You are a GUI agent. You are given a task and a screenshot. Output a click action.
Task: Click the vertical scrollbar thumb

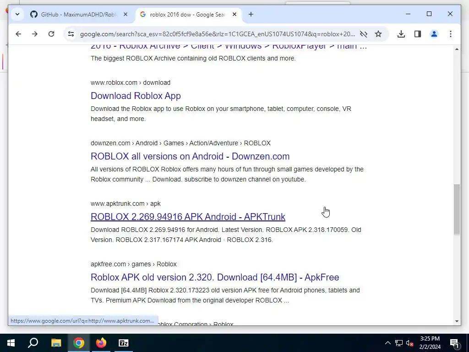click(457, 209)
